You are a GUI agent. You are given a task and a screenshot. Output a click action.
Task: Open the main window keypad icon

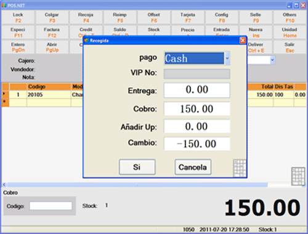click(298, 176)
